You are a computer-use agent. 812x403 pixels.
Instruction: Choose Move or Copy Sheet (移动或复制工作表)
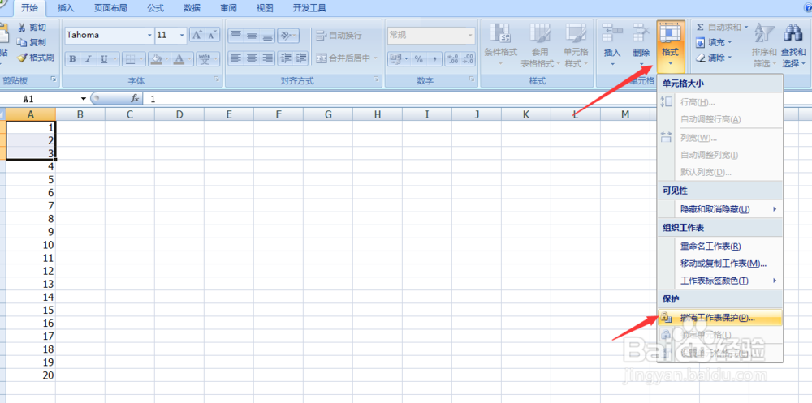(x=719, y=264)
